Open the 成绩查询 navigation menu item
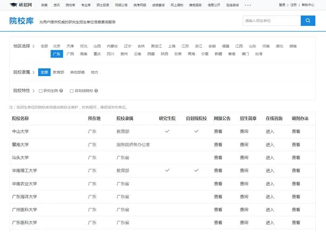The width and height of the screenshot is (326, 232). [x=159, y=5]
